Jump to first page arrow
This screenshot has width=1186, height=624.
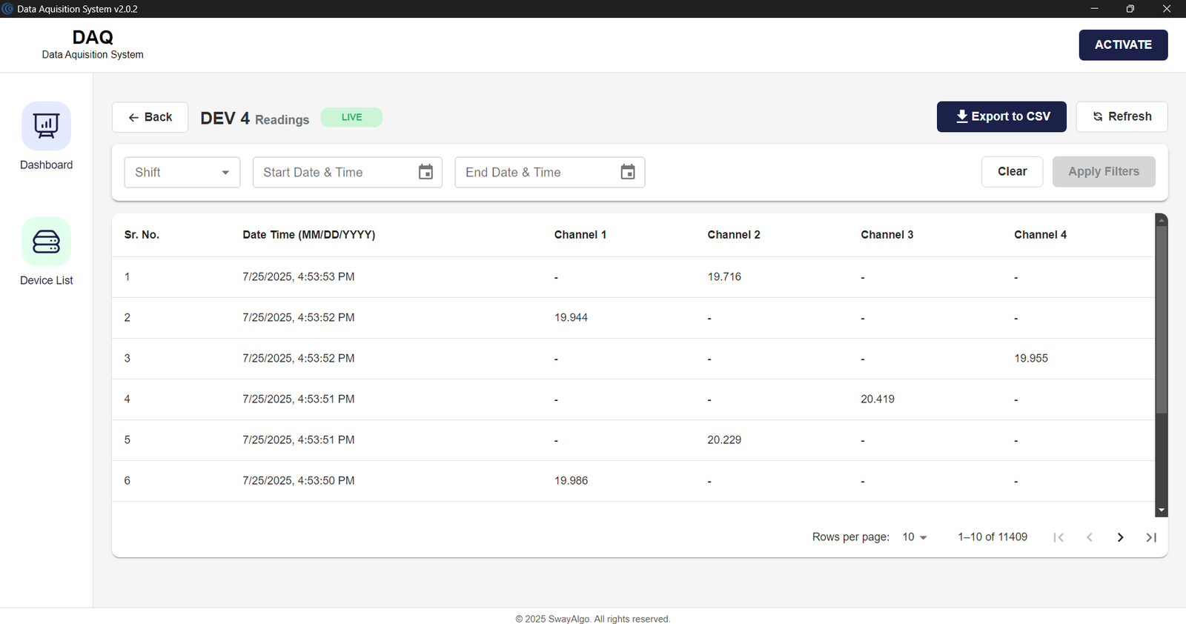[1059, 537]
